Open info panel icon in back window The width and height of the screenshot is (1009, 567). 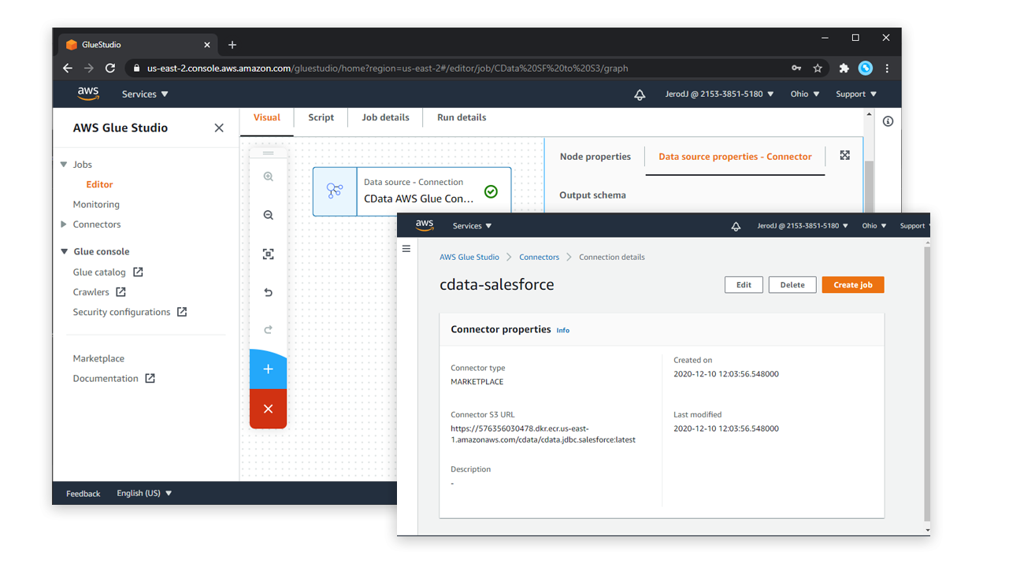[888, 121]
